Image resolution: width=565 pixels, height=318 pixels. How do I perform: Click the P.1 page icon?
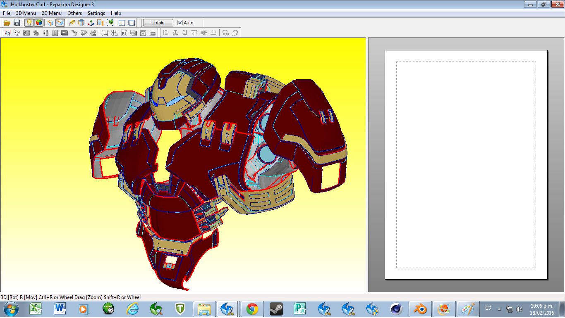pyautogui.click(x=124, y=33)
